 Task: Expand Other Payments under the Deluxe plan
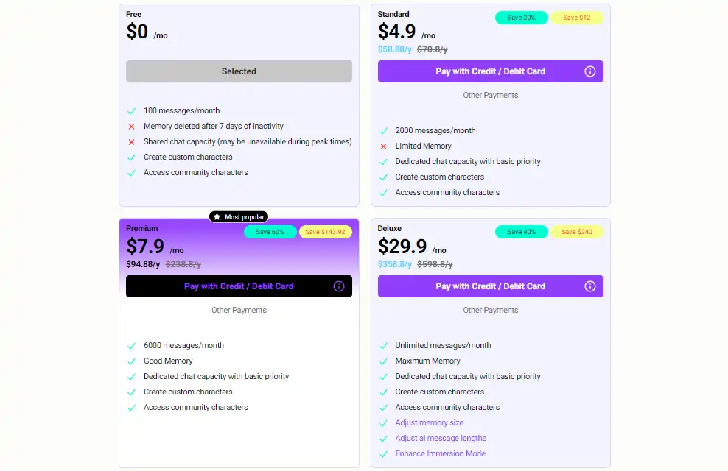pos(490,310)
